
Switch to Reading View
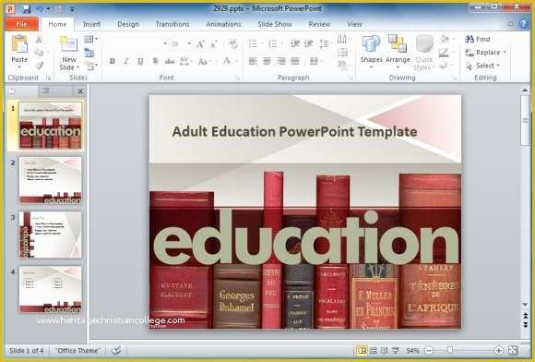tap(385, 350)
